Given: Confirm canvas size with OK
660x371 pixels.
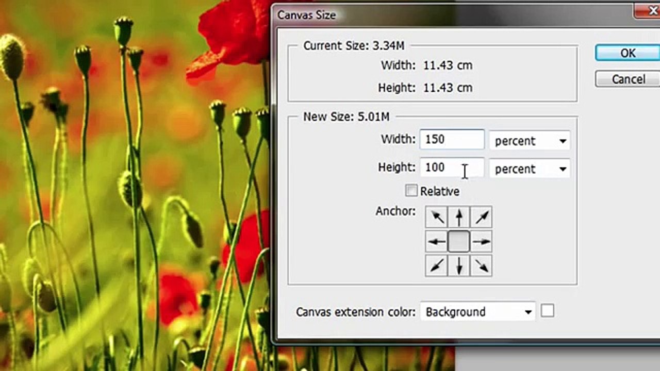Looking at the screenshot, I should tap(628, 53).
